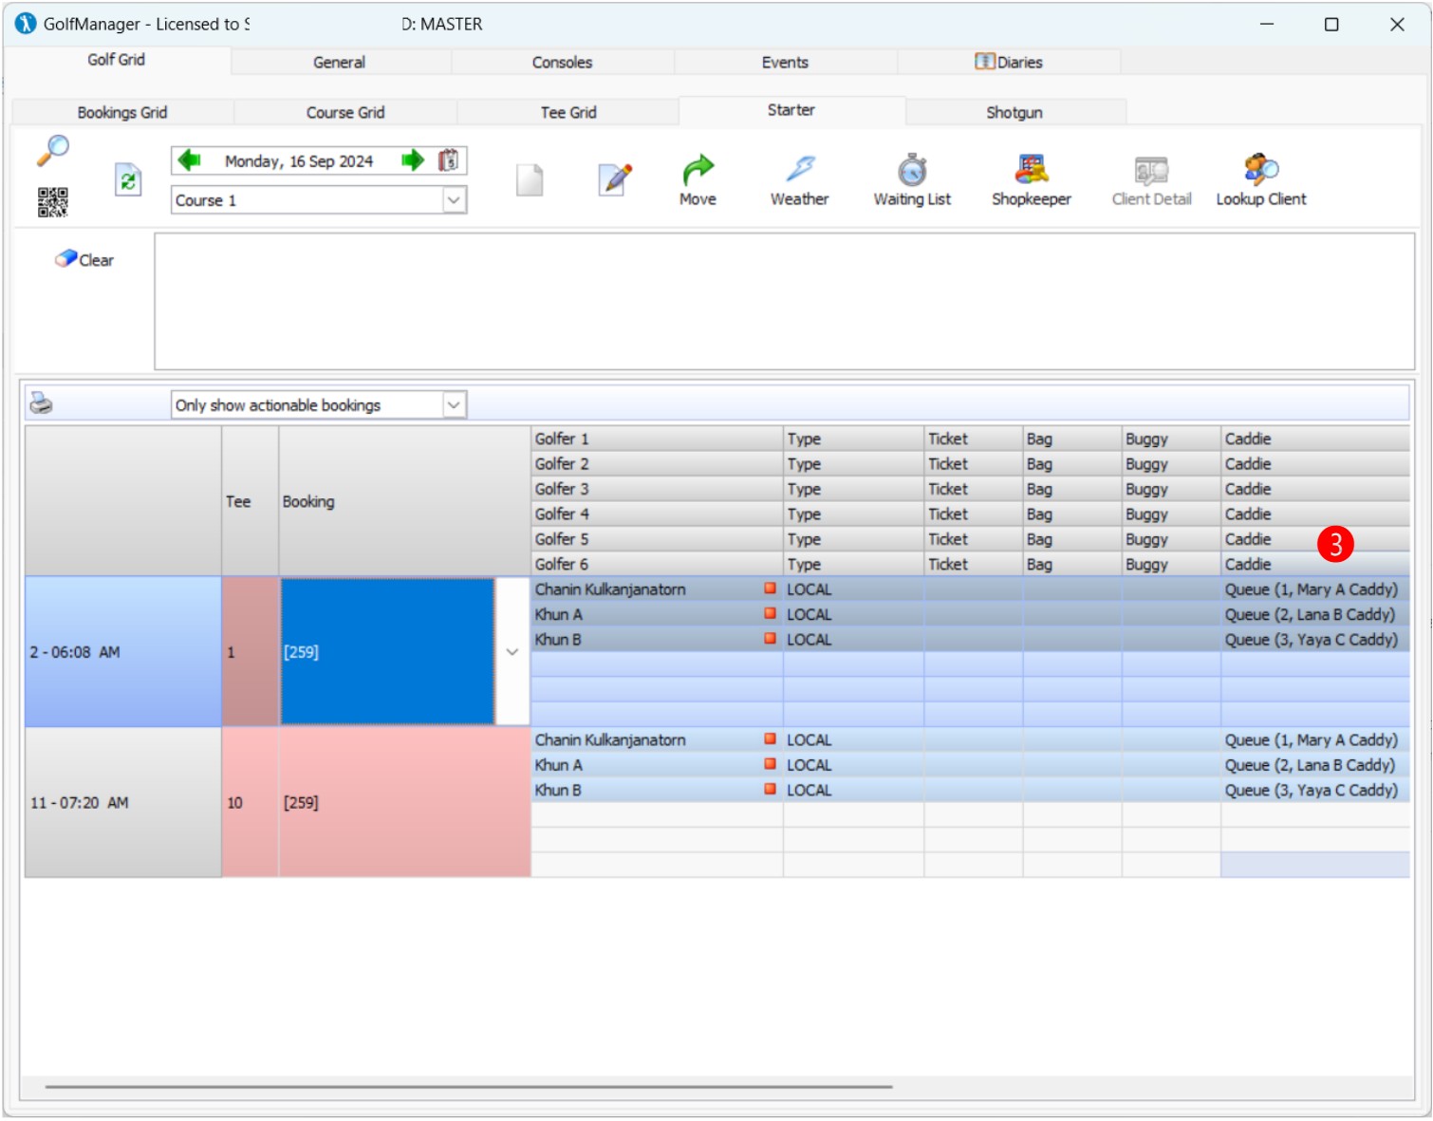The image size is (1433, 1121).
Task: Click the Buggy header in Golfer 1 row
Action: pyautogui.click(x=1171, y=439)
